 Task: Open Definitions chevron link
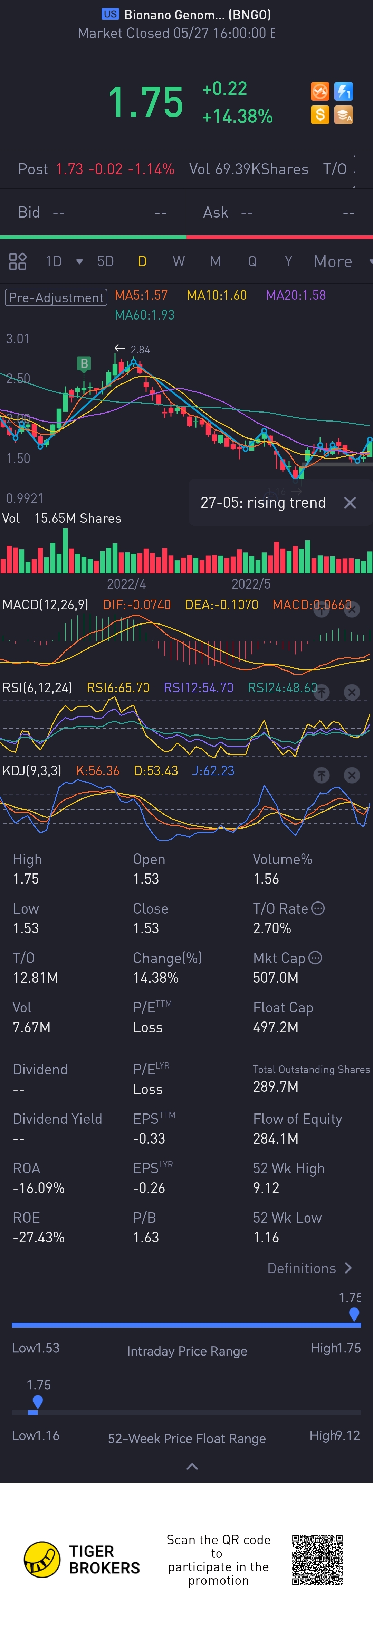(x=309, y=1268)
